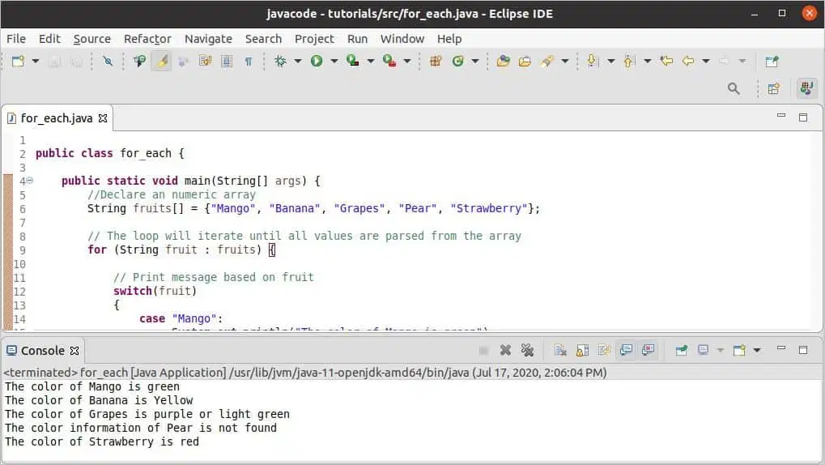Select the for_each.java editor tab
The width and height of the screenshot is (825, 465).
57,118
